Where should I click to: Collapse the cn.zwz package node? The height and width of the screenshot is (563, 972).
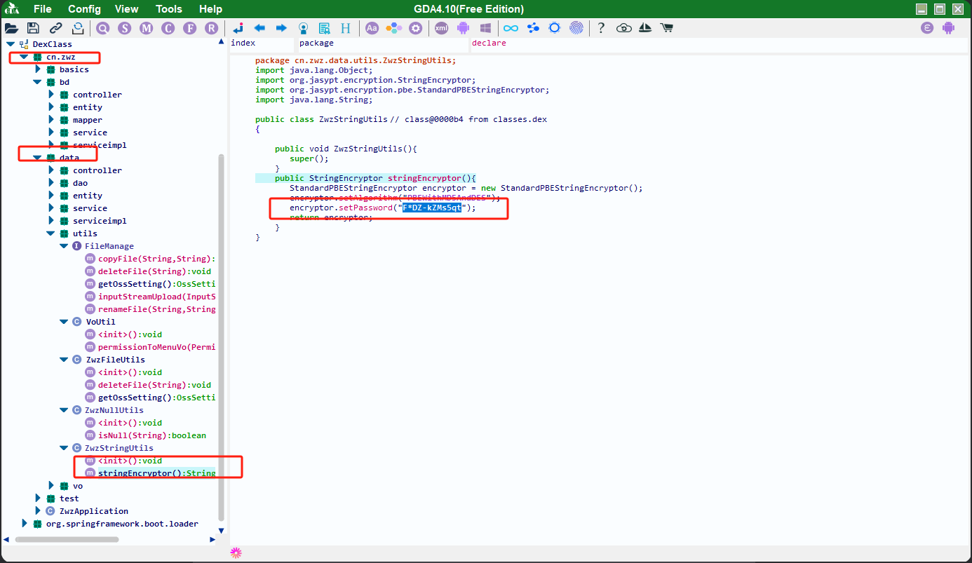(x=25, y=57)
